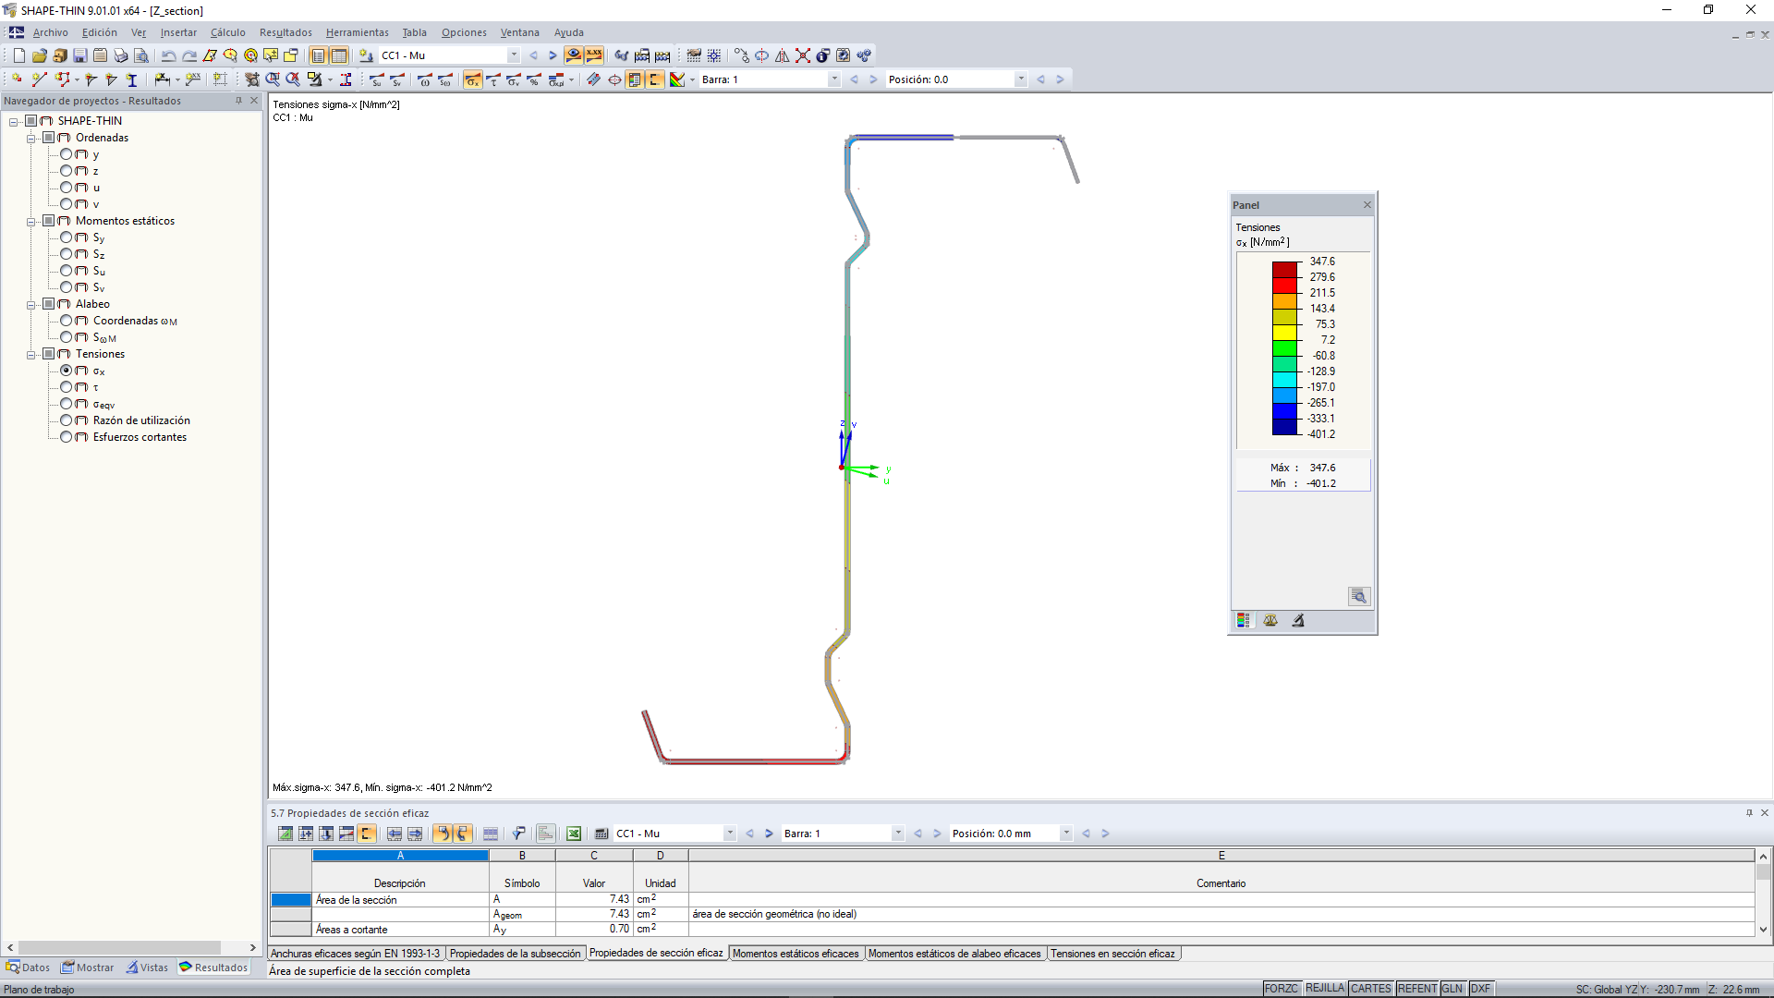Click the Undo arrow icon
The height and width of the screenshot is (998, 1774).
coord(168,55)
